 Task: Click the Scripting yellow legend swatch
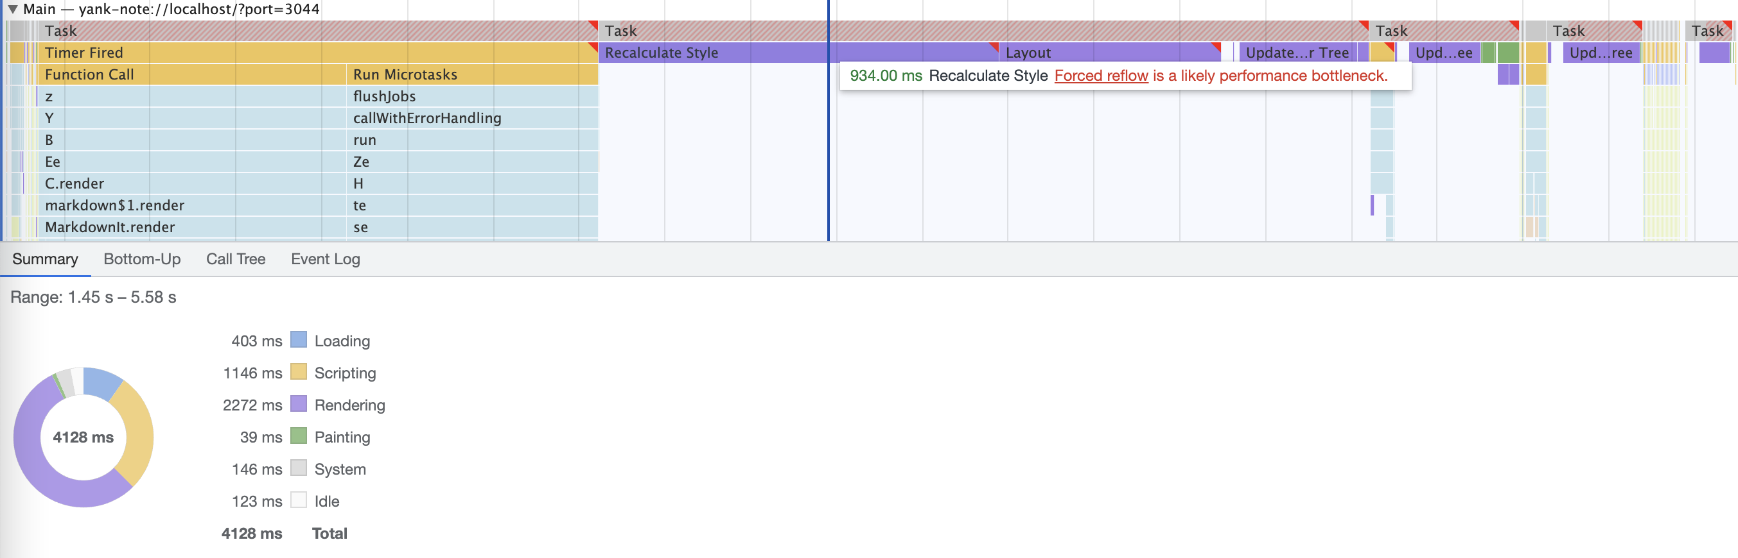298,372
